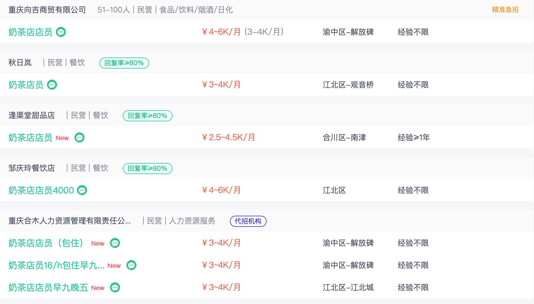Click the 代招机构 badge
Screen dimensions: 534x304
248,221
